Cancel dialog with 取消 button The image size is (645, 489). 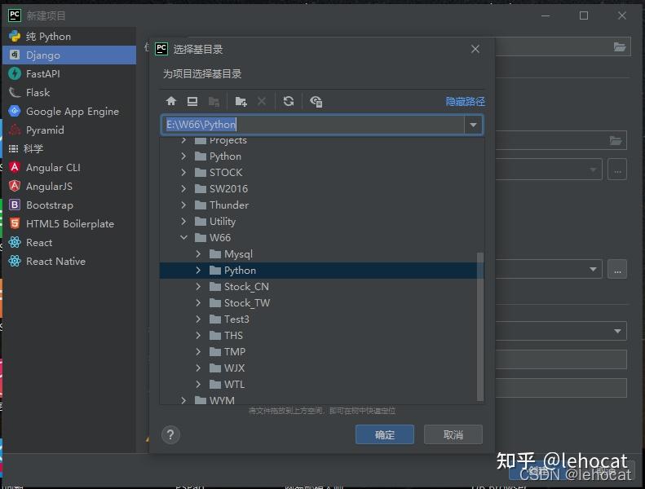453,434
